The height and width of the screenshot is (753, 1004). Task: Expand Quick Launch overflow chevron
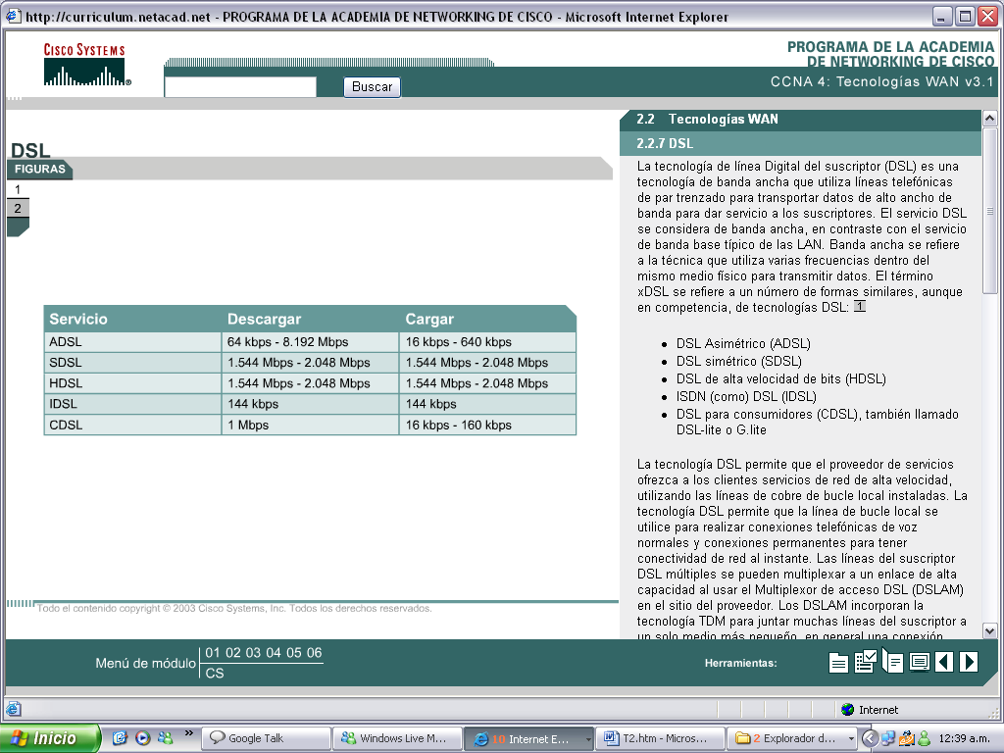(x=189, y=733)
